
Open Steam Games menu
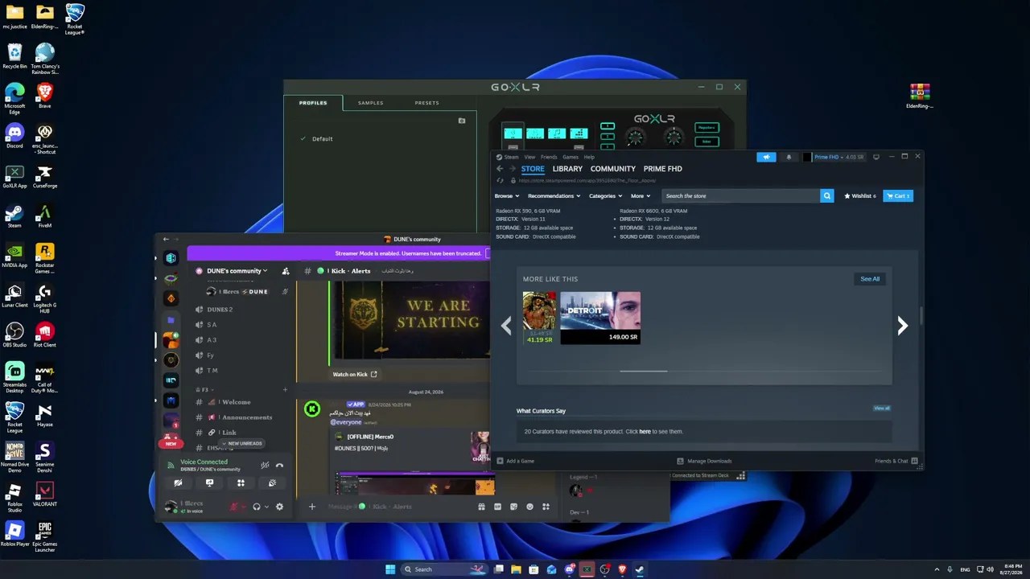(571, 157)
